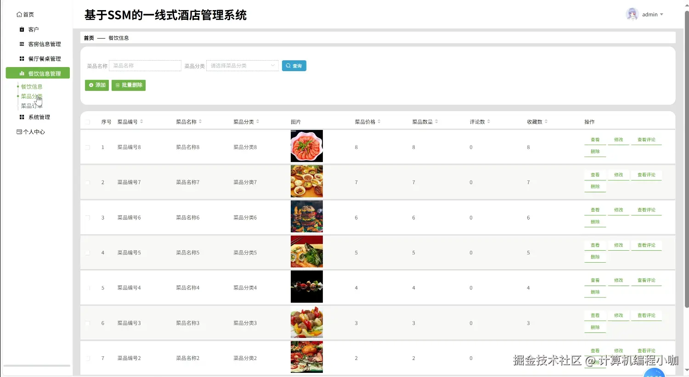689x377 pixels.
Task: Click the 客户 customer icon
Action: pyautogui.click(x=22, y=29)
